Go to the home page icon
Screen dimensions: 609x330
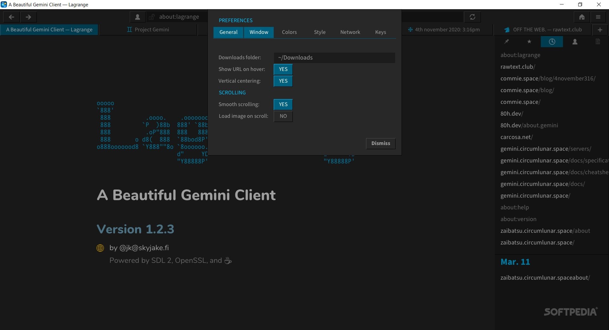tap(582, 17)
